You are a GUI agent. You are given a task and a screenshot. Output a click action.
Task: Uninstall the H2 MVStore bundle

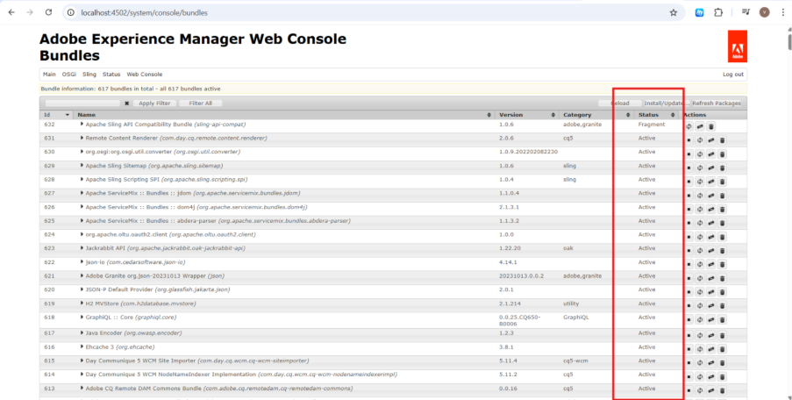pyautogui.click(x=723, y=306)
